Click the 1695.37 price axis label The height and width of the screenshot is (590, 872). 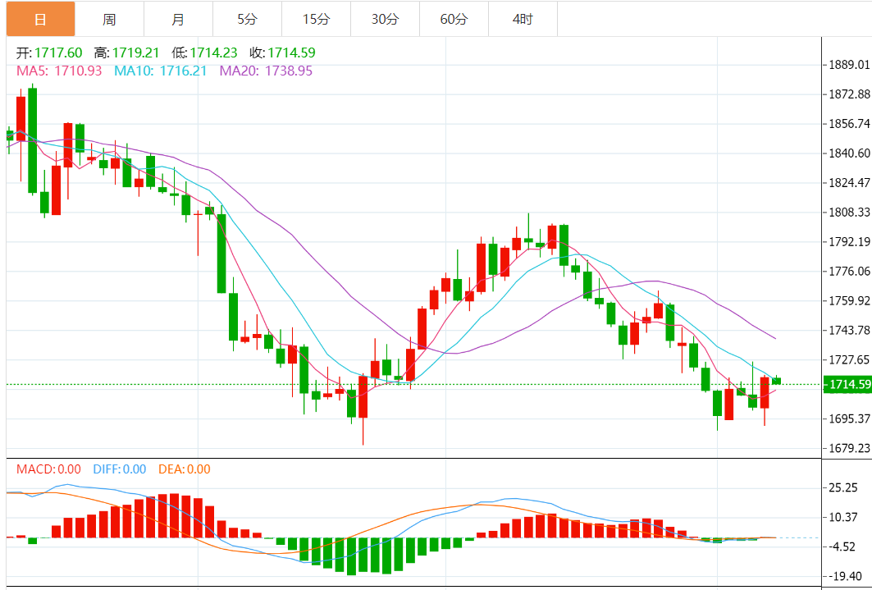tap(849, 418)
